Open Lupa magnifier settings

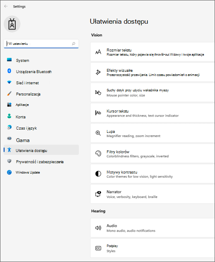click(152, 133)
